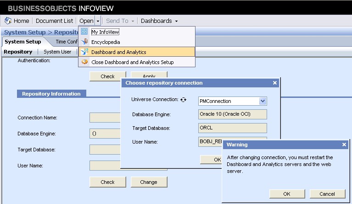
Task: Open the Dashboards dropdown menu
Action: [x=159, y=21]
